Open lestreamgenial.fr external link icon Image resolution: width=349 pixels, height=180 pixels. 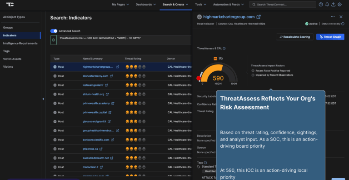106,85
